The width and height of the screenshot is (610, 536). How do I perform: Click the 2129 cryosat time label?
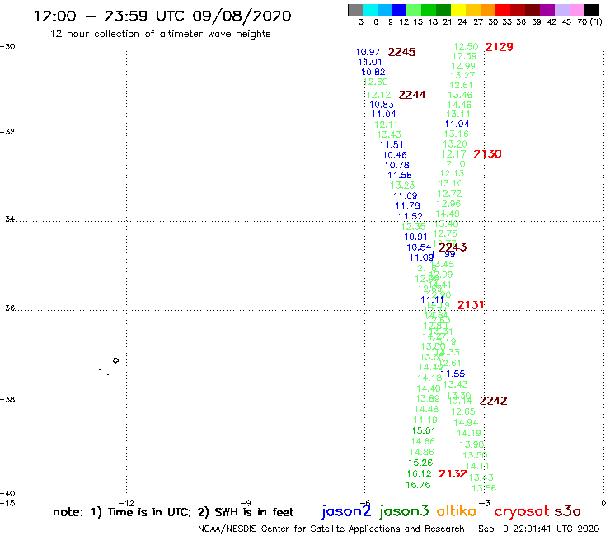coord(499,47)
